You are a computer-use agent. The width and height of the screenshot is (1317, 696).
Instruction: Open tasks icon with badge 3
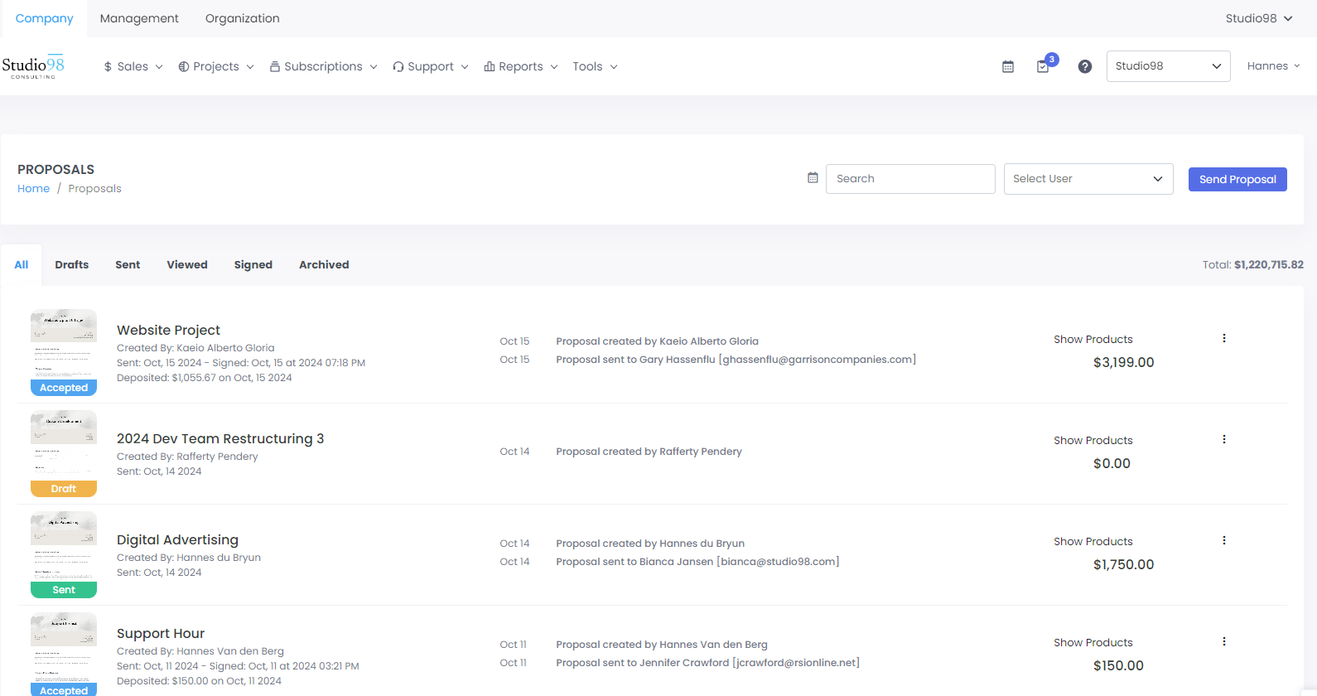(1044, 66)
